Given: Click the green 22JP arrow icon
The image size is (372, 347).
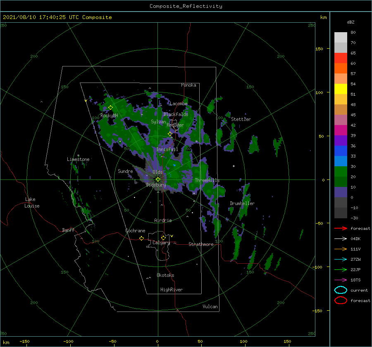Looking at the screenshot, I should coord(341,269).
